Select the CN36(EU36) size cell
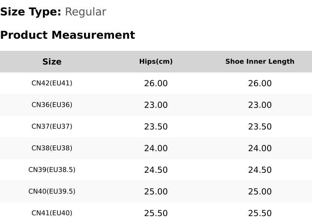 tap(52, 105)
